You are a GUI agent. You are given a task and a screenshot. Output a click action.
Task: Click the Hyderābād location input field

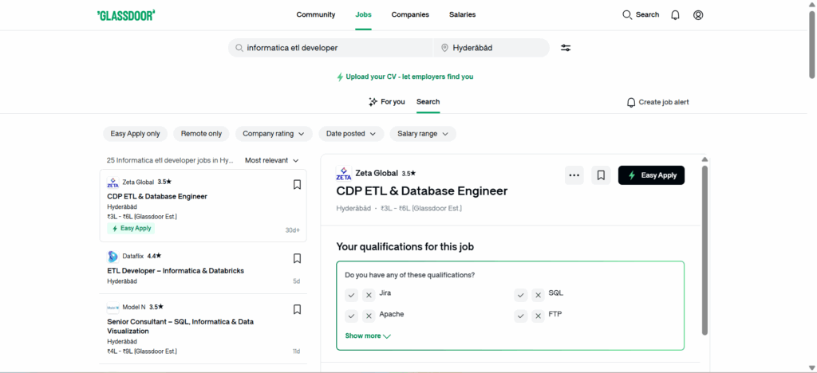pyautogui.click(x=495, y=48)
